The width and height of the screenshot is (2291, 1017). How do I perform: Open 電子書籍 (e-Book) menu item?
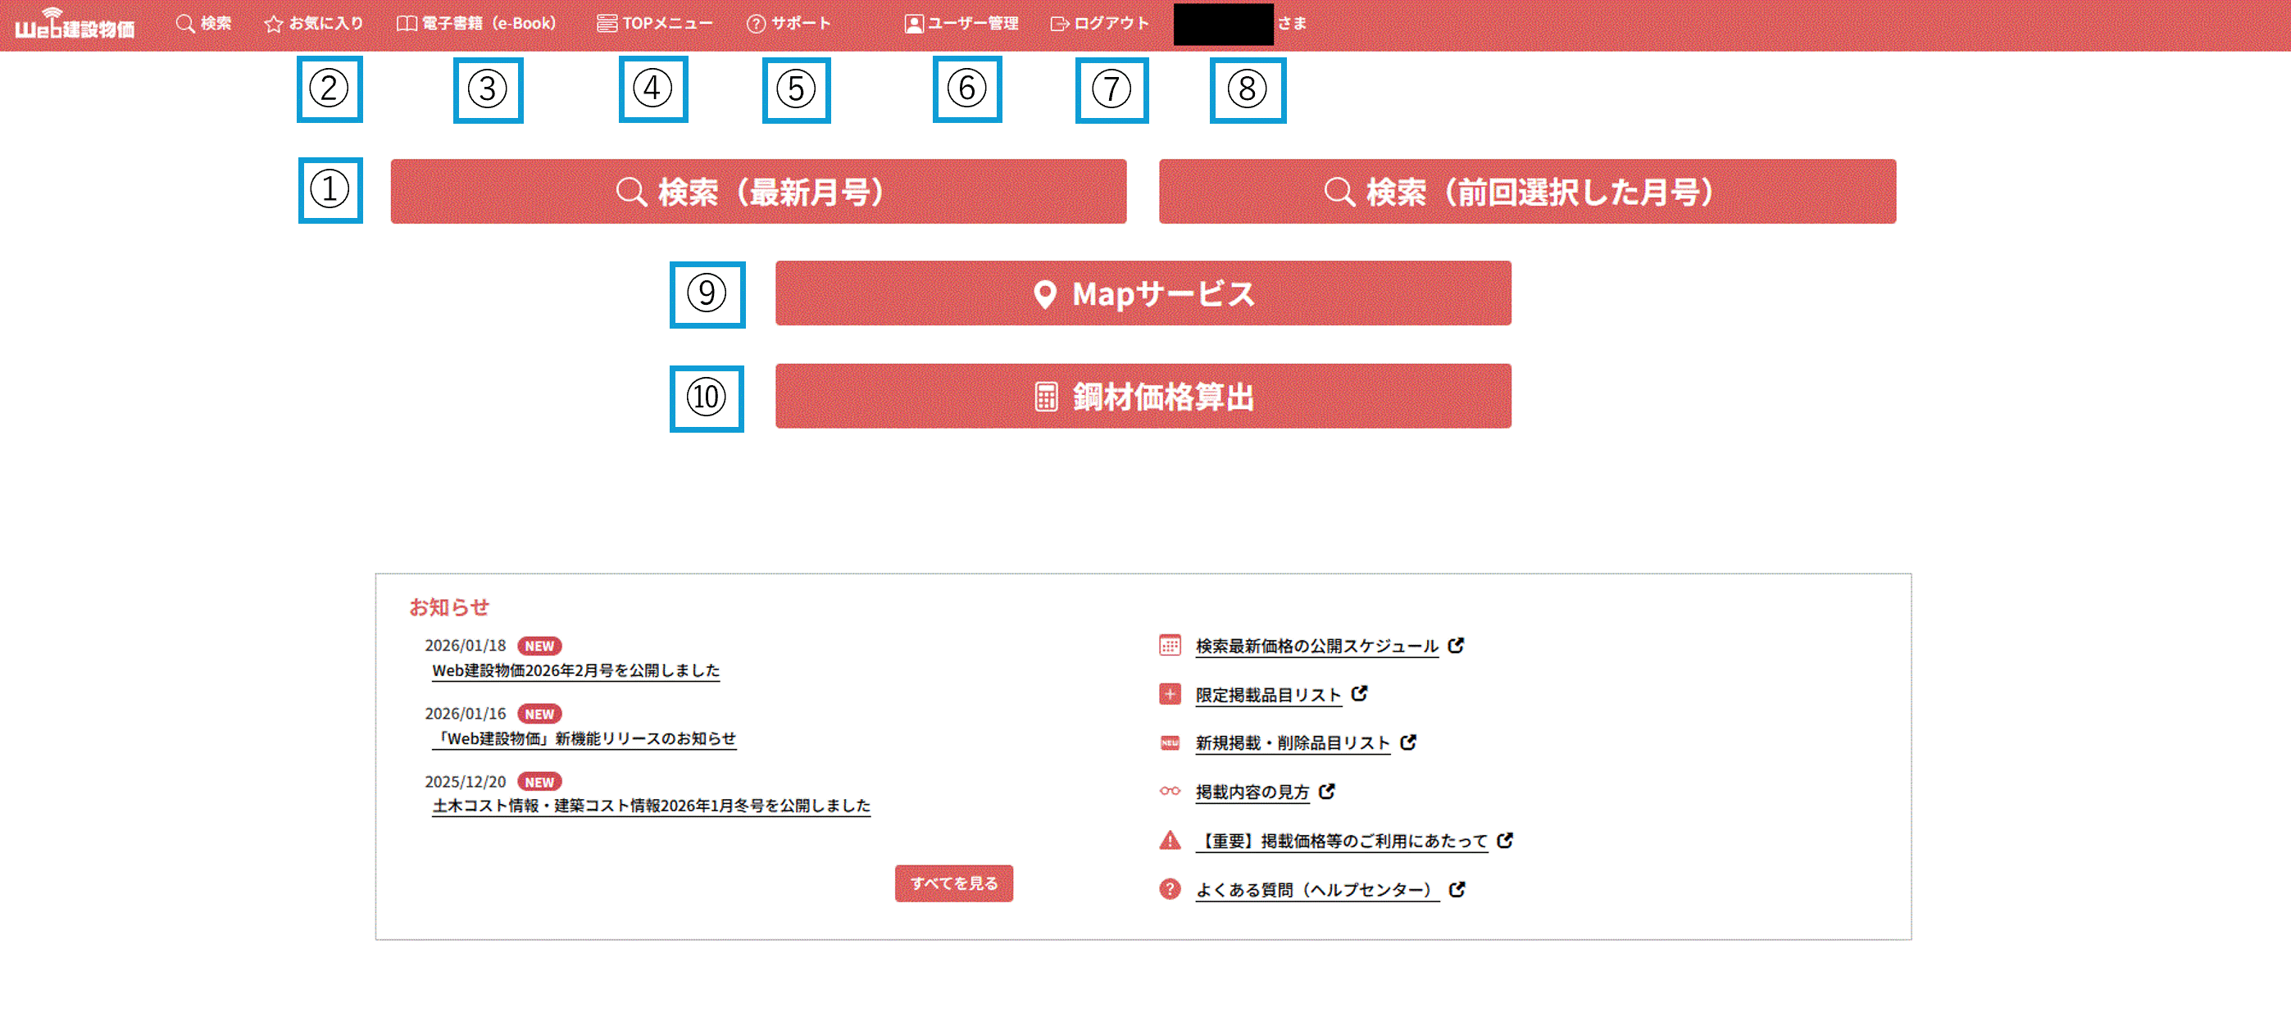(x=475, y=23)
